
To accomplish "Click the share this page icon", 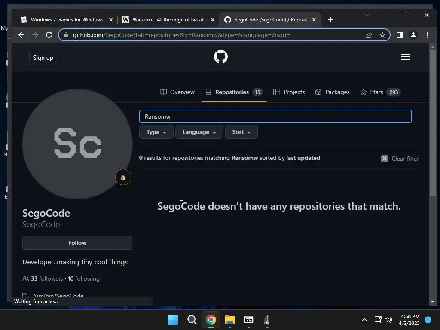I will pos(368,35).
